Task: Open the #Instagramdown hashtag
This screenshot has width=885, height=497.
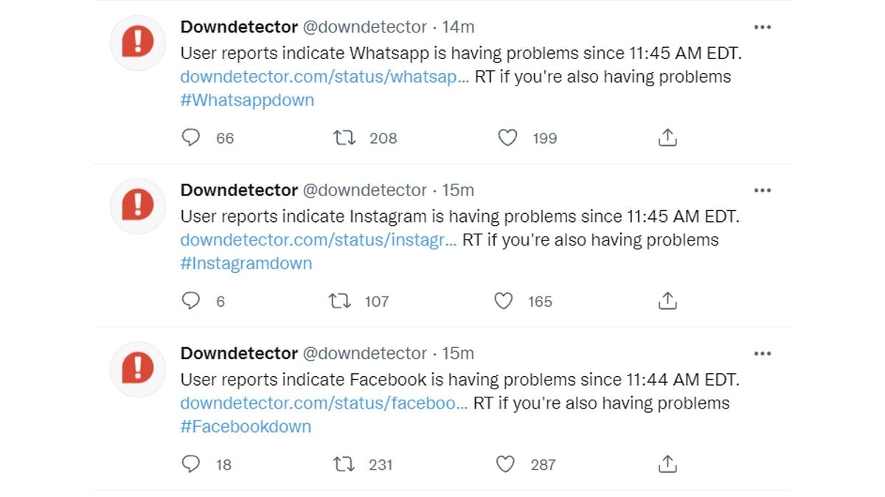Action: point(246,263)
